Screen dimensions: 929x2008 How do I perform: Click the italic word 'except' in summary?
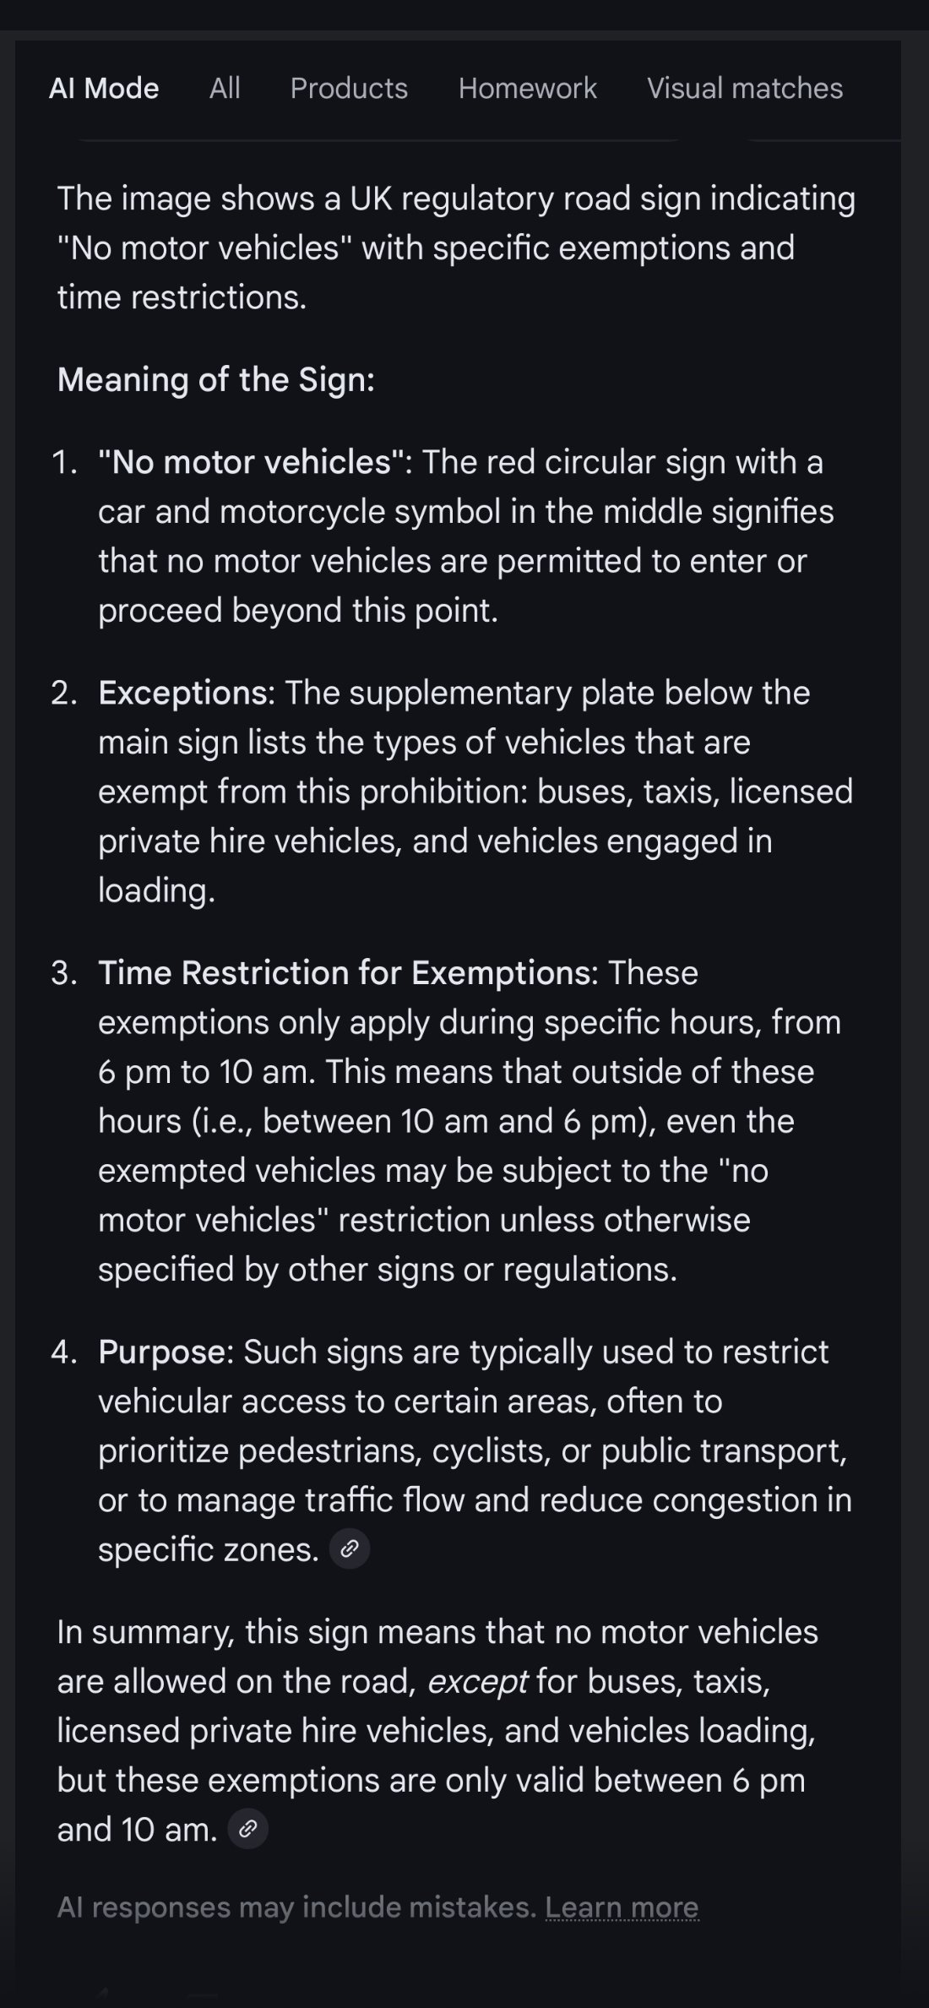[477, 1681]
